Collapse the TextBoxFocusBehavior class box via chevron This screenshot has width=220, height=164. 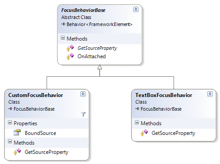[210, 94]
